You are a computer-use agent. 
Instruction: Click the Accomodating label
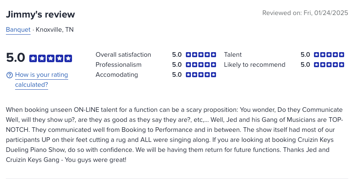point(117,75)
